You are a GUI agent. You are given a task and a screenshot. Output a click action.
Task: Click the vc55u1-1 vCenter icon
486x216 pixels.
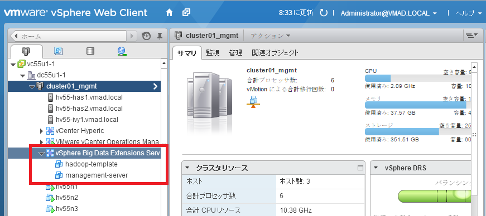(21, 64)
